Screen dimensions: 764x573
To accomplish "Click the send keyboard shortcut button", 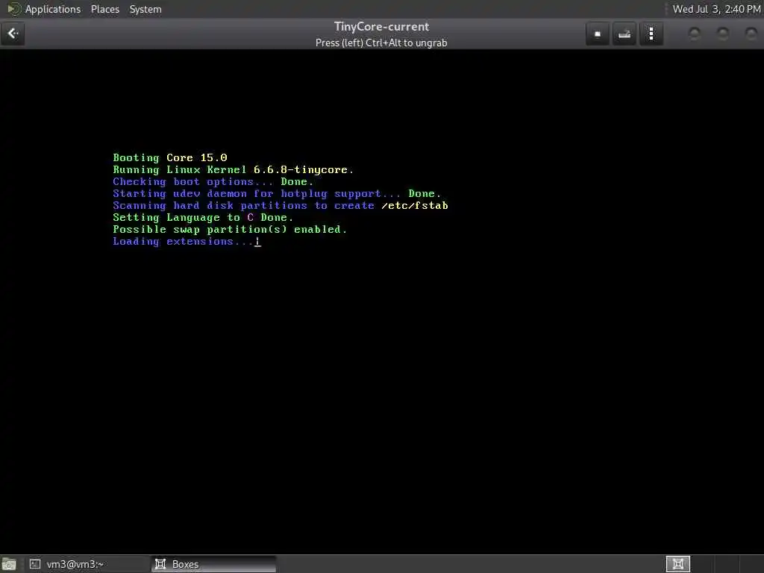I will [624, 34].
